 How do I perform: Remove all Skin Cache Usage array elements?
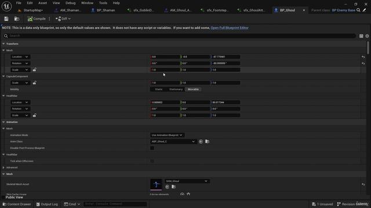click(x=188, y=194)
